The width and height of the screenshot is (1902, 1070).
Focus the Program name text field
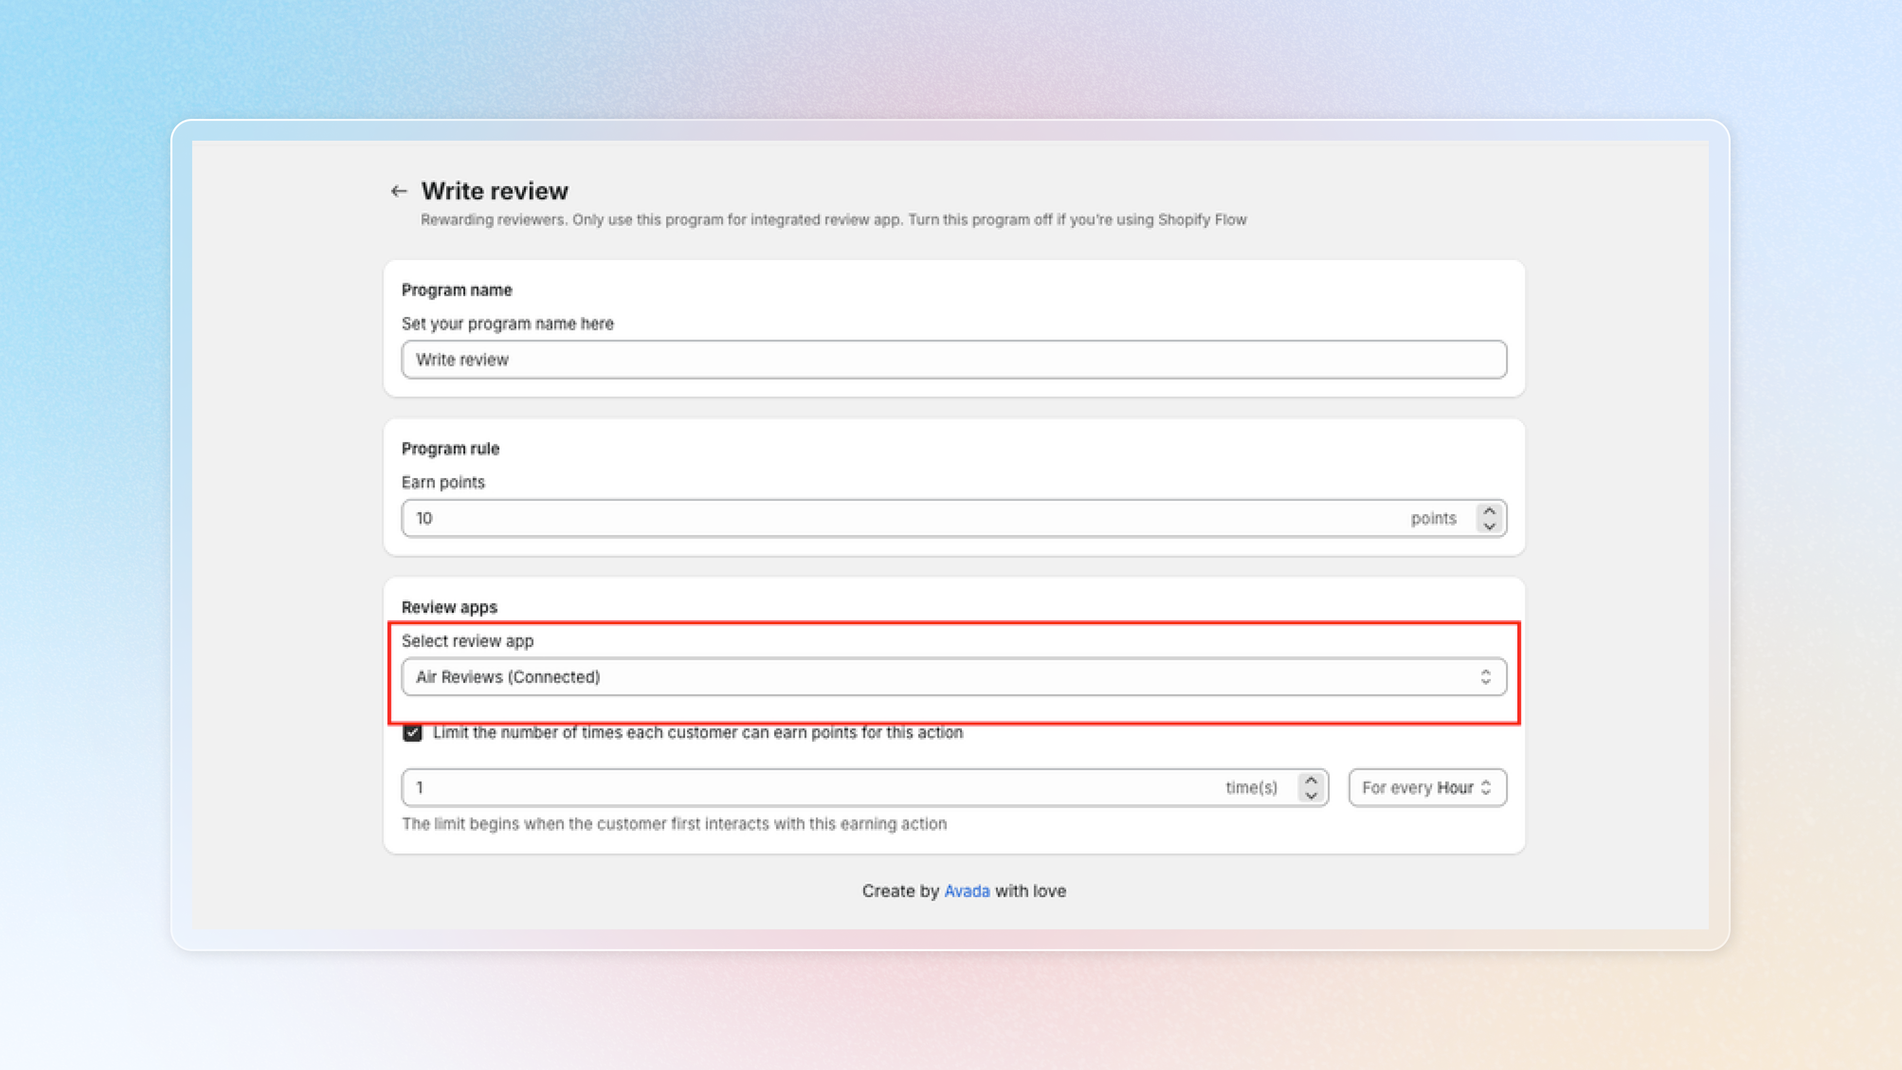point(952,360)
